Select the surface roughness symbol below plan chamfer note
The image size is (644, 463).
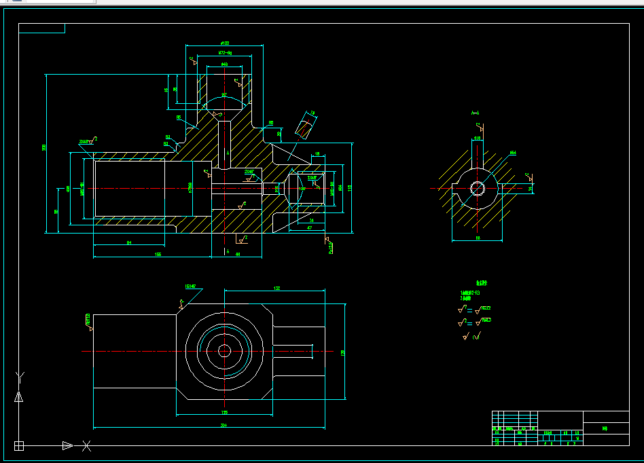pos(182,304)
